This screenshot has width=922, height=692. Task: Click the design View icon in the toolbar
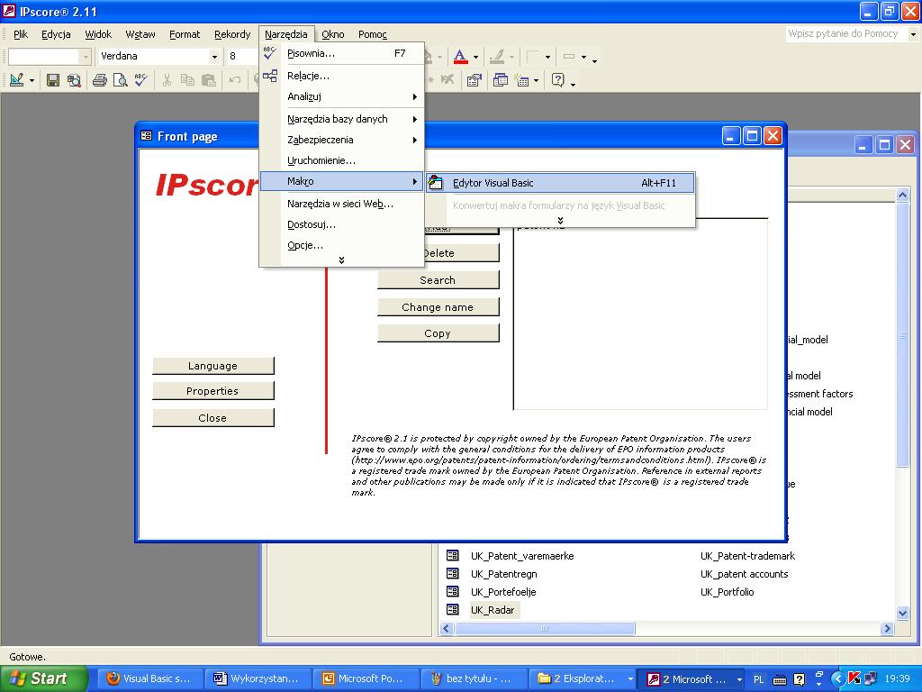coord(16,80)
